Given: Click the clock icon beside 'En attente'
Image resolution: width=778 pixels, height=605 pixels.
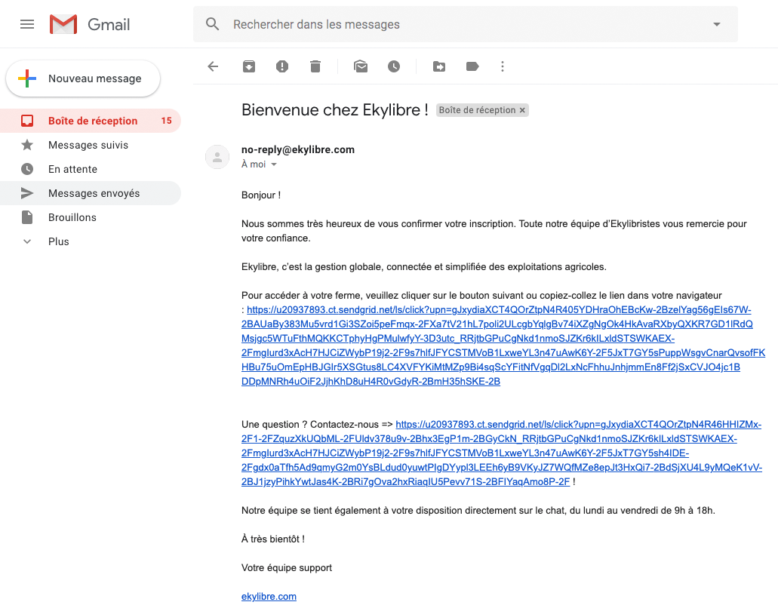Looking at the screenshot, I should (x=27, y=169).
